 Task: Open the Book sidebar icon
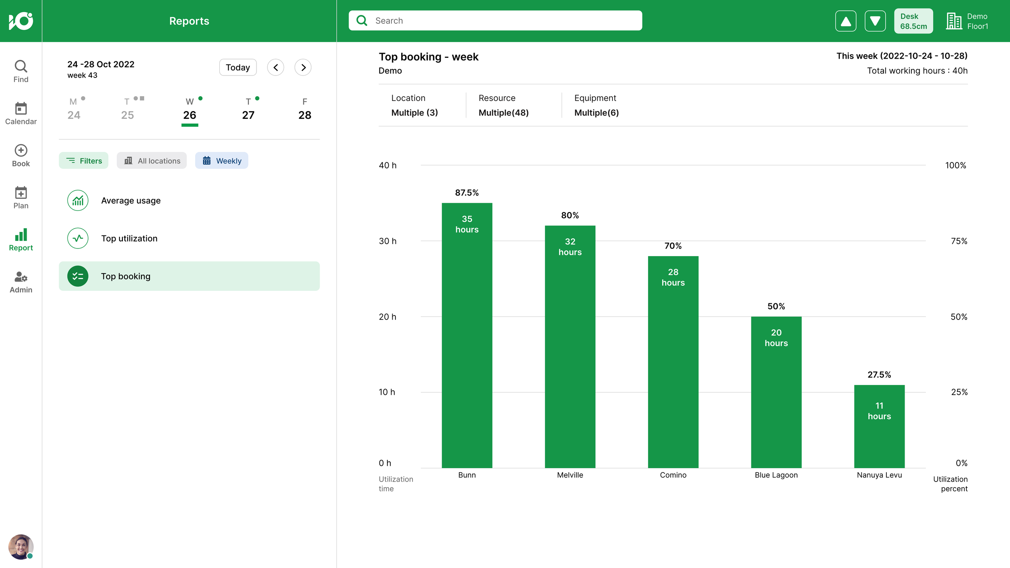21,156
